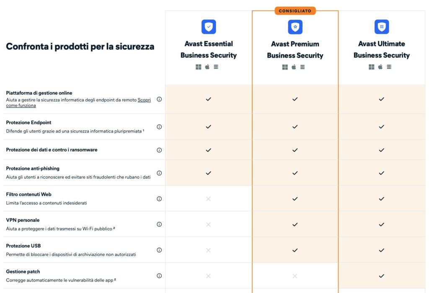The width and height of the screenshot is (429, 293).
Task: Click the Avast Ultimate Business Security heading
Action: click(x=381, y=49)
